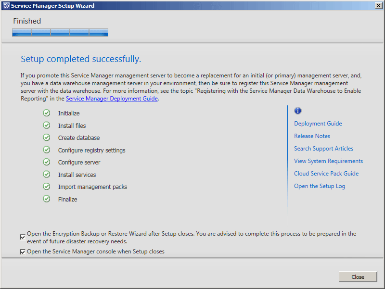Select the Initialize step label
The width and height of the screenshot is (385, 289).
click(x=69, y=113)
